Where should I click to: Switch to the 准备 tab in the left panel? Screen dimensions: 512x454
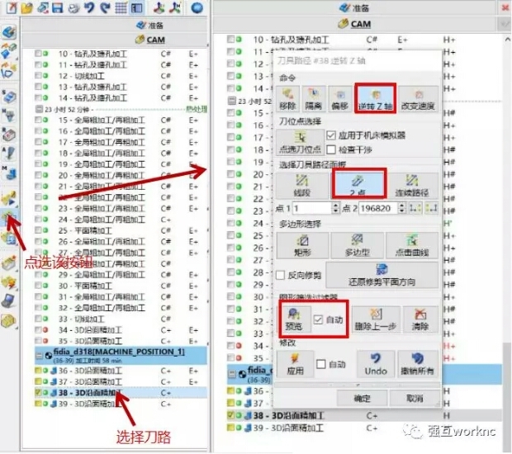click(149, 25)
